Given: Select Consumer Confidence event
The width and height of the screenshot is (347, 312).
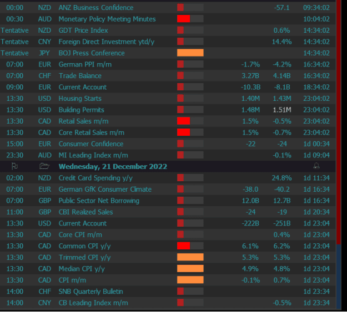Looking at the screenshot, I should point(91,144).
